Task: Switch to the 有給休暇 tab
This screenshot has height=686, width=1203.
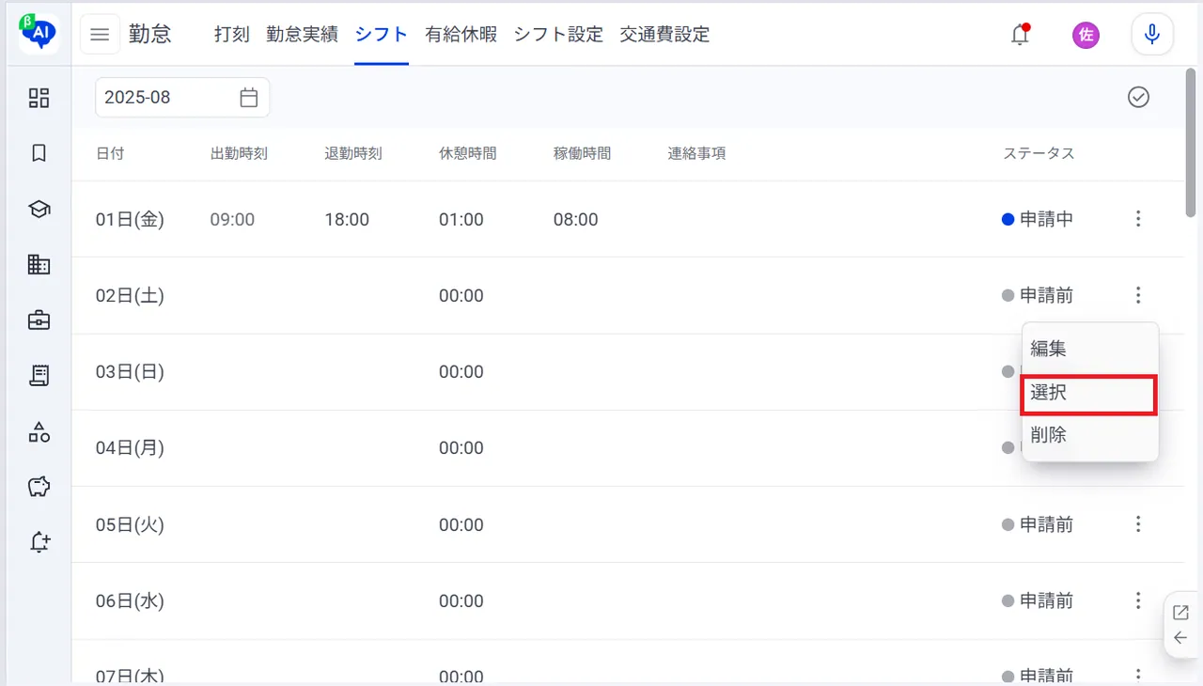Action: (461, 35)
